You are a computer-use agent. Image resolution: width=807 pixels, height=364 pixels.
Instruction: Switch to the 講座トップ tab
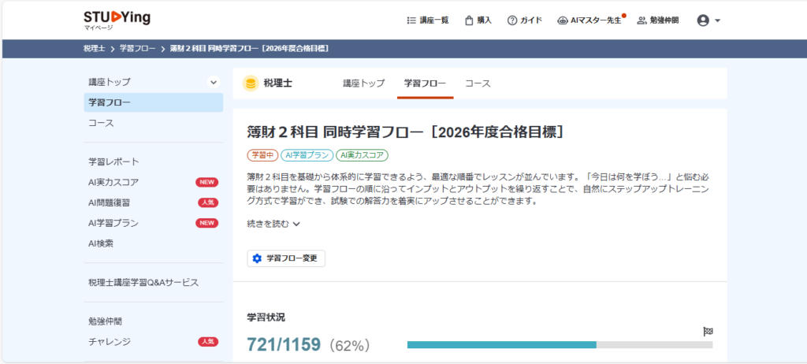pos(363,83)
